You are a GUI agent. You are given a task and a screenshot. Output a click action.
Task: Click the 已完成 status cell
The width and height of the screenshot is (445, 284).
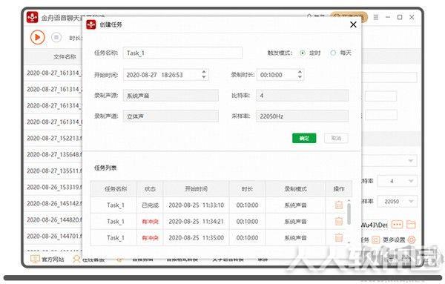[x=150, y=205]
